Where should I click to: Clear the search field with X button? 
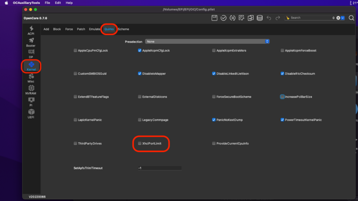click(338, 18)
